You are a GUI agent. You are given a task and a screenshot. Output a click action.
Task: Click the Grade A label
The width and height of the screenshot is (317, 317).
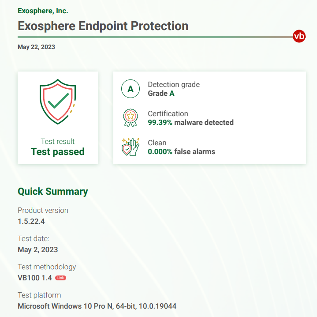(x=161, y=93)
